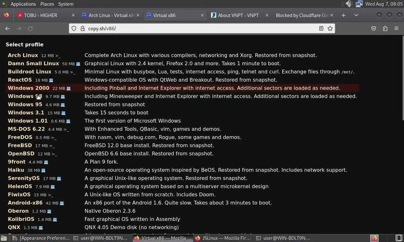This screenshot has height=242, width=404.
Task: Open the Damn Small Linux profile
Action: 33,63
